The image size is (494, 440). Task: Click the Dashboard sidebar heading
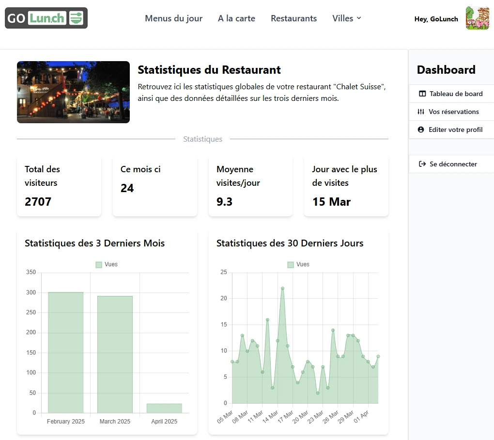446,70
